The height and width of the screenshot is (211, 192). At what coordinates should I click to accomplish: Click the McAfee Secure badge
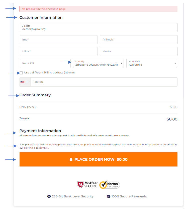(x=87, y=185)
